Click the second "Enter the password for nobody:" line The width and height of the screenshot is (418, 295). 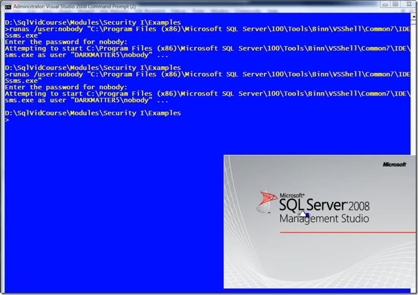[x=66, y=87]
